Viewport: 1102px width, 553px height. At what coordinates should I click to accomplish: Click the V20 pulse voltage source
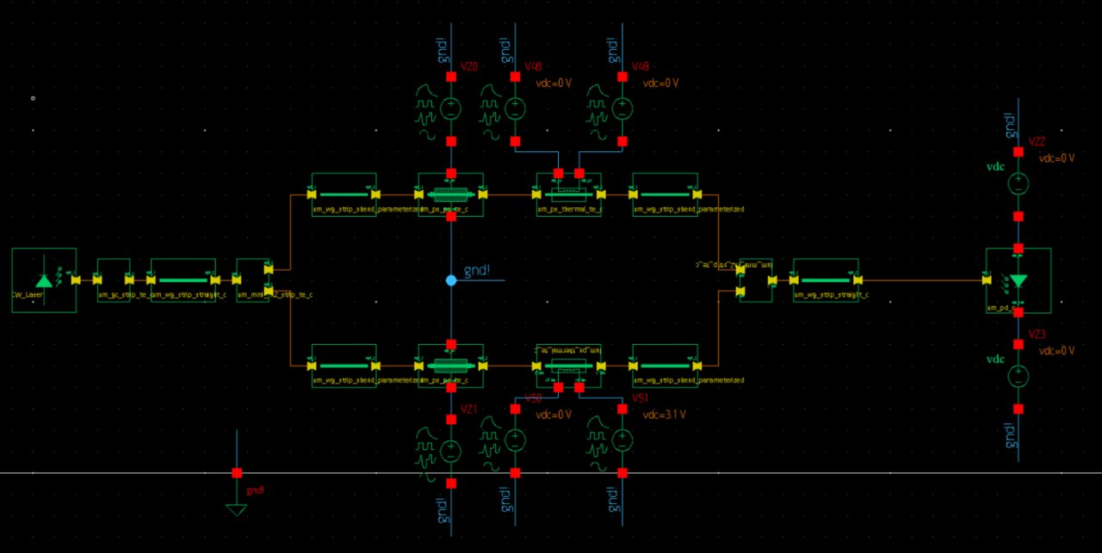pos(450,108)
